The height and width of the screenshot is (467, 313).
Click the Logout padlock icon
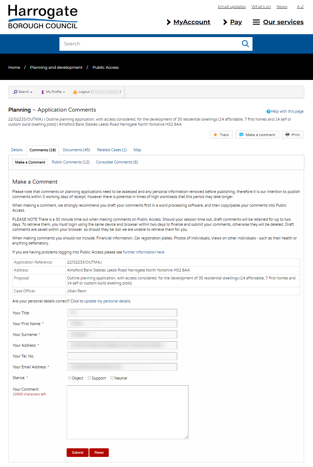(75, 92)
